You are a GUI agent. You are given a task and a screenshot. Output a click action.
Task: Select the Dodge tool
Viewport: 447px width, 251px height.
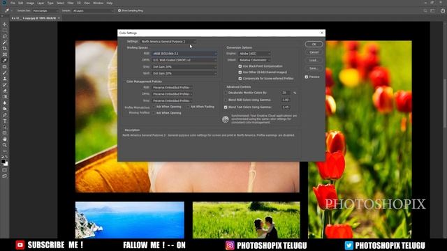5,109
